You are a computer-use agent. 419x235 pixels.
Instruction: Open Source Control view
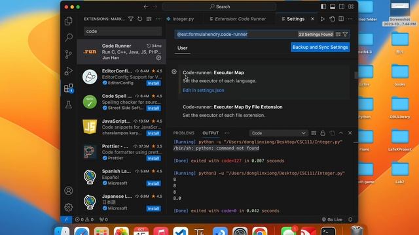(68, 54)
